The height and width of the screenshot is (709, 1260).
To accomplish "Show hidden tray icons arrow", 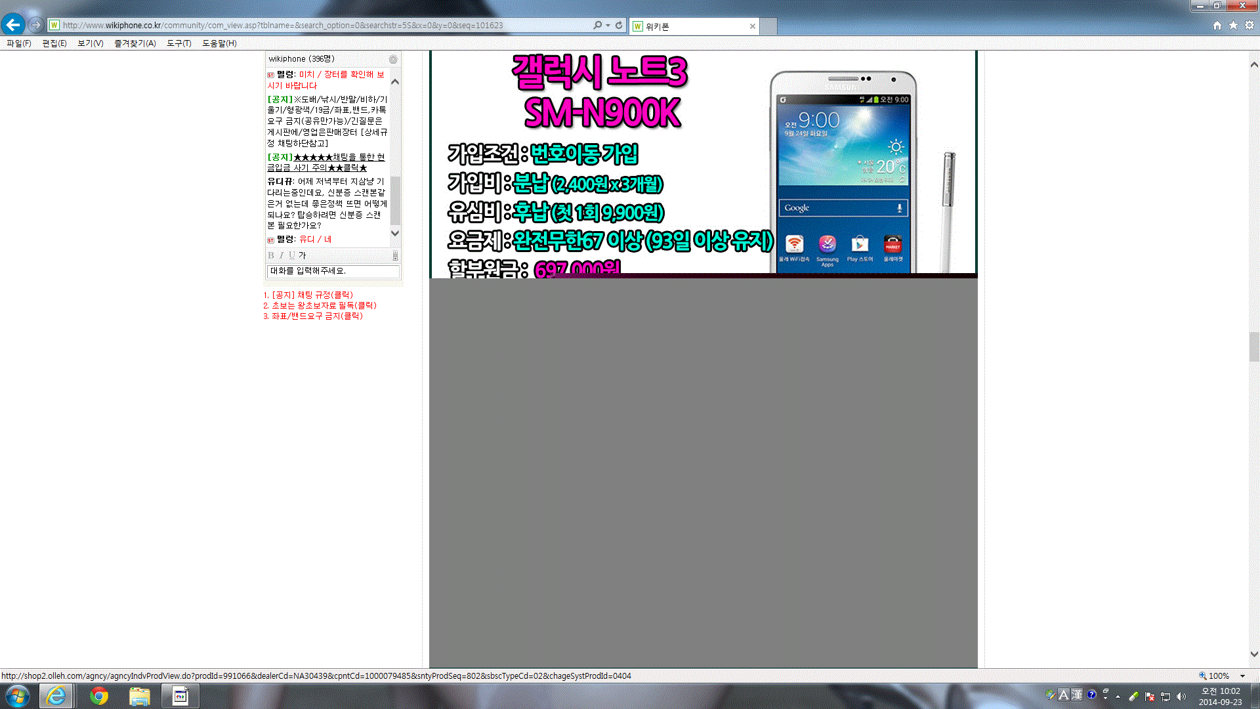I will pyautogui.click(x=1118, y=697).
